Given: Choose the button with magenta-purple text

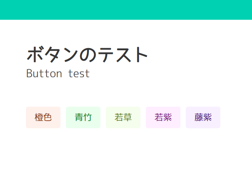Looking at the screenshot, I should (x=163, y=117).
